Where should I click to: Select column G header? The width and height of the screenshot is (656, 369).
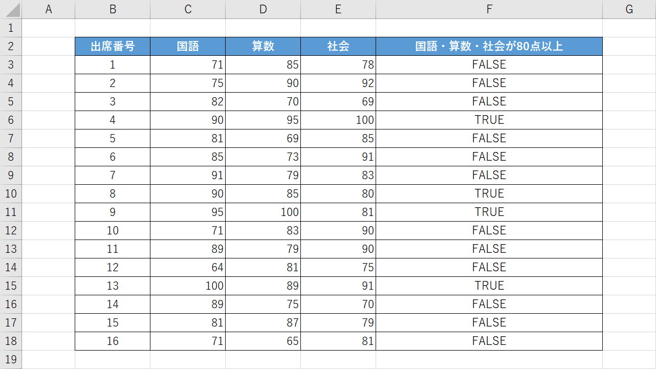[629, 9]
